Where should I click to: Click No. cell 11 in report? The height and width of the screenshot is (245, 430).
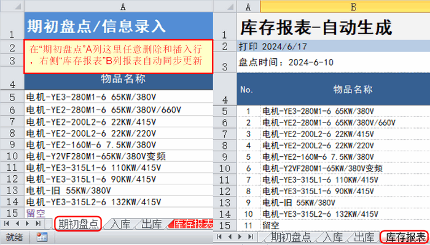248,225
